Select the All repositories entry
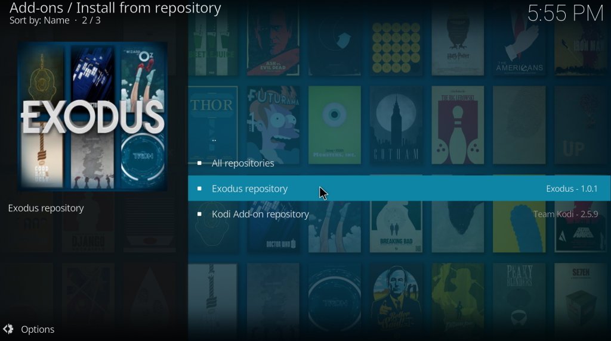Image resolution: width=611 pixels, height=341 pixels. click(399, 163)
